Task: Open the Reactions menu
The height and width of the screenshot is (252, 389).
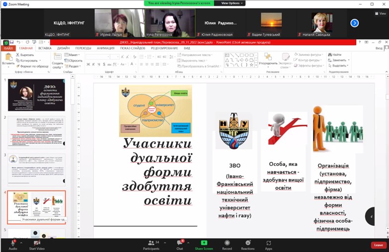Action: (x=247, y=244)
